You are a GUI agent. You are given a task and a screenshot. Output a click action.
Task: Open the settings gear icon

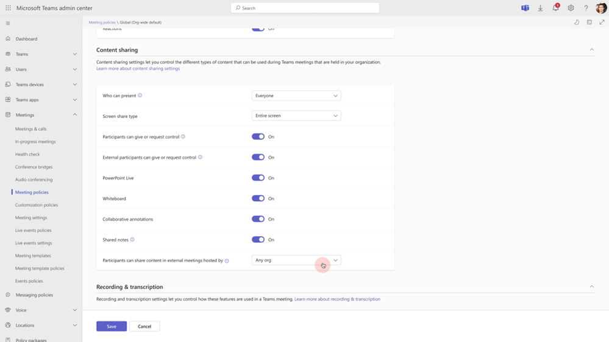[571, 8]
